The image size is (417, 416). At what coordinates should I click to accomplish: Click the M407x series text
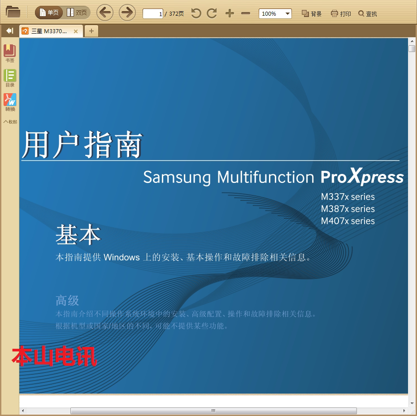click(x=347, y=221)
